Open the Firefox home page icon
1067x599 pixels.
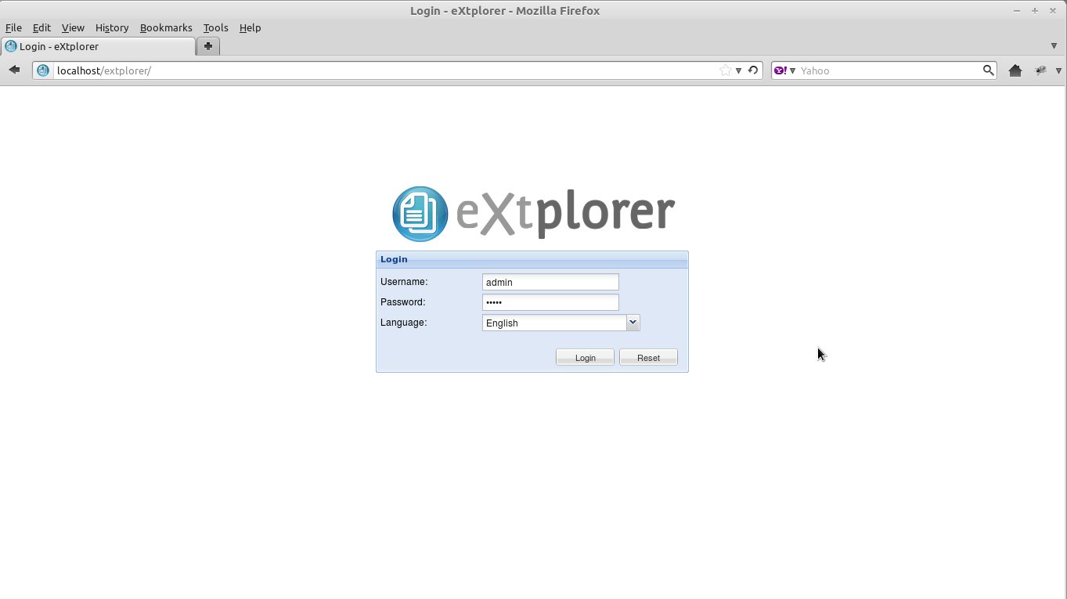point(1015,70)
